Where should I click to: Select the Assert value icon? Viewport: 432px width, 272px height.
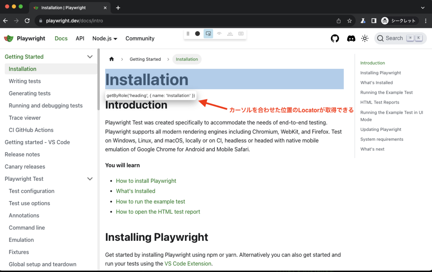pos(241,33)
